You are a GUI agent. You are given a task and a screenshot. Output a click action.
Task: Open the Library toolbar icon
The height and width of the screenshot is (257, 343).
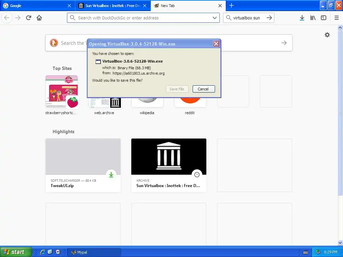[x=313, y=18]
